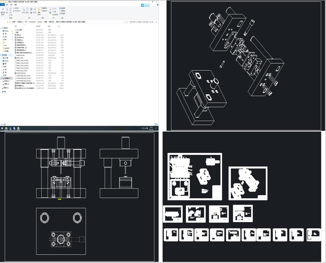Select file fenjietu_1_dwg_outlog.4

pos(22,68)
